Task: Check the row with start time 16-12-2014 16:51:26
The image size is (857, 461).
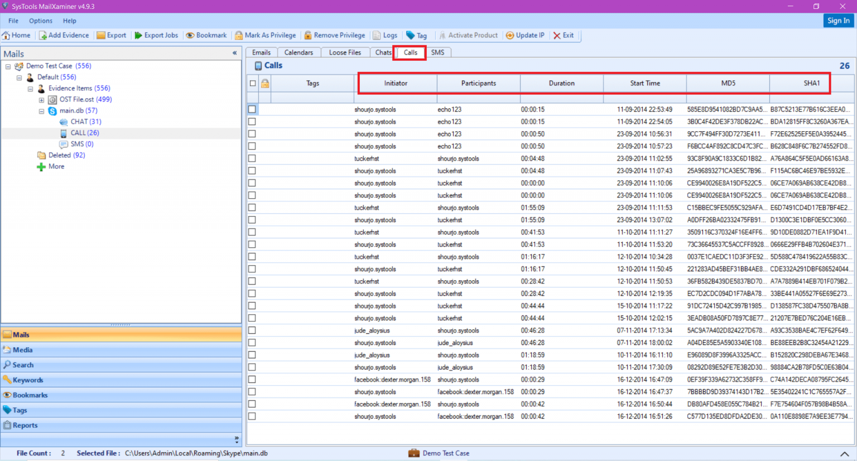Action: click(252, 416)
